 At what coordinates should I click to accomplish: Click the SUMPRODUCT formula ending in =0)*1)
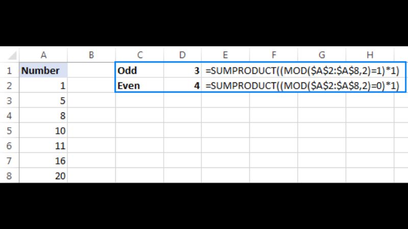301,85
